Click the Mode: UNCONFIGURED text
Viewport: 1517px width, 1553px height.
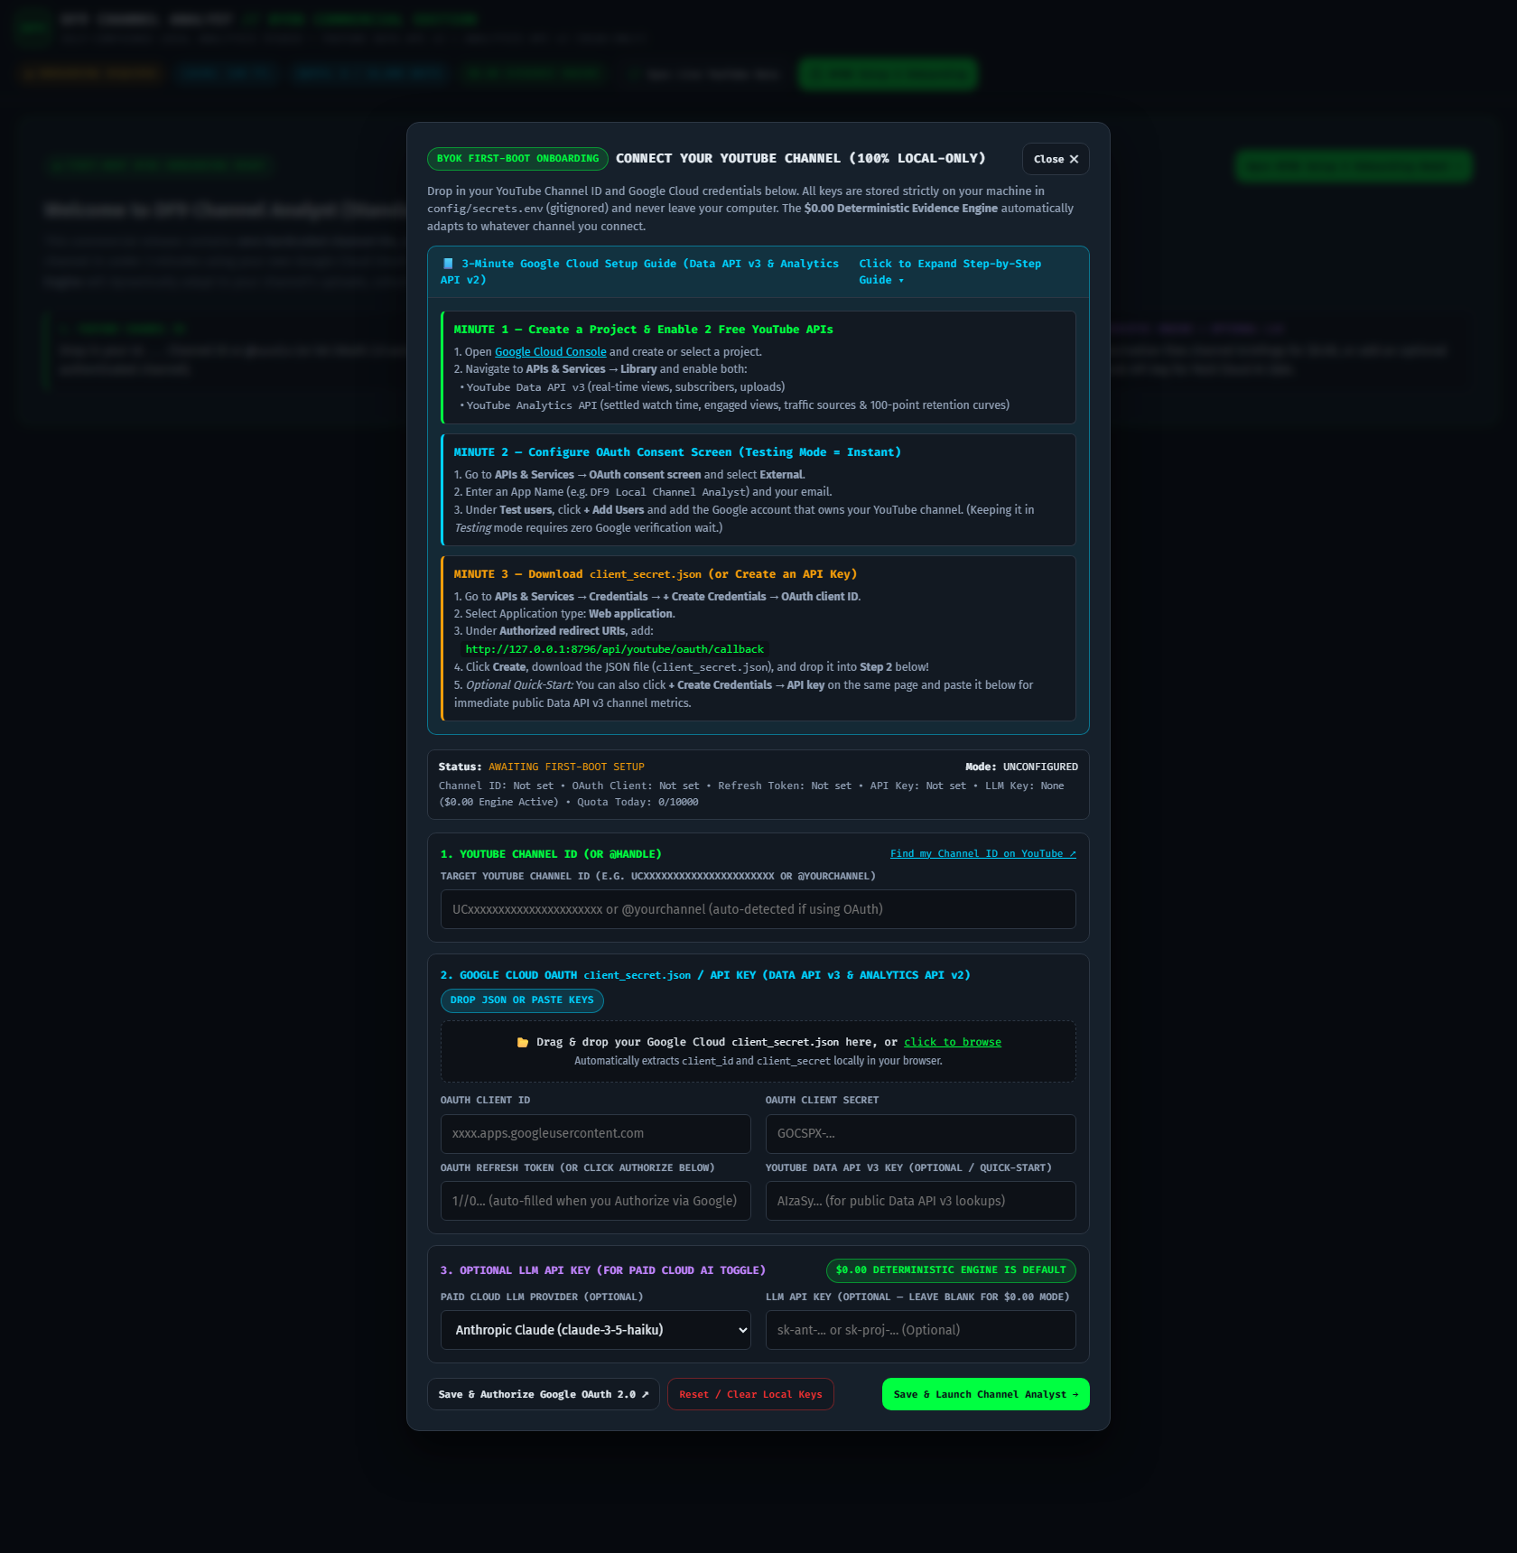click(x=1021, y=767)
